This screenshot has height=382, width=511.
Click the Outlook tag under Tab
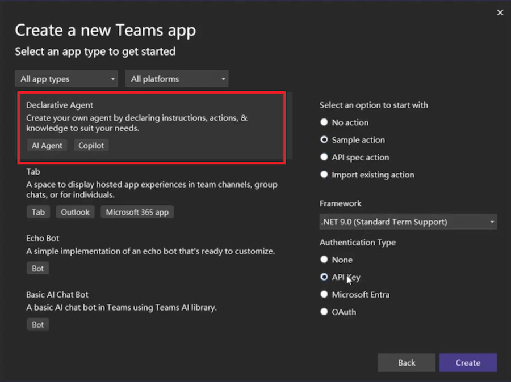coord(75,212)
